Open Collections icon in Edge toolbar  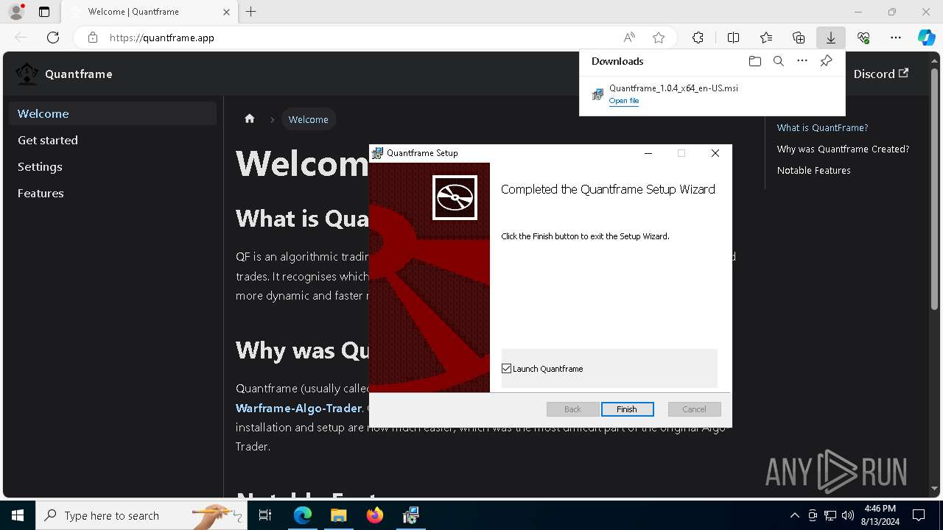(799, 38)
